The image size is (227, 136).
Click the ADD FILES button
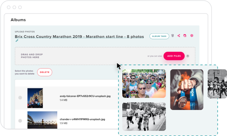174,56
